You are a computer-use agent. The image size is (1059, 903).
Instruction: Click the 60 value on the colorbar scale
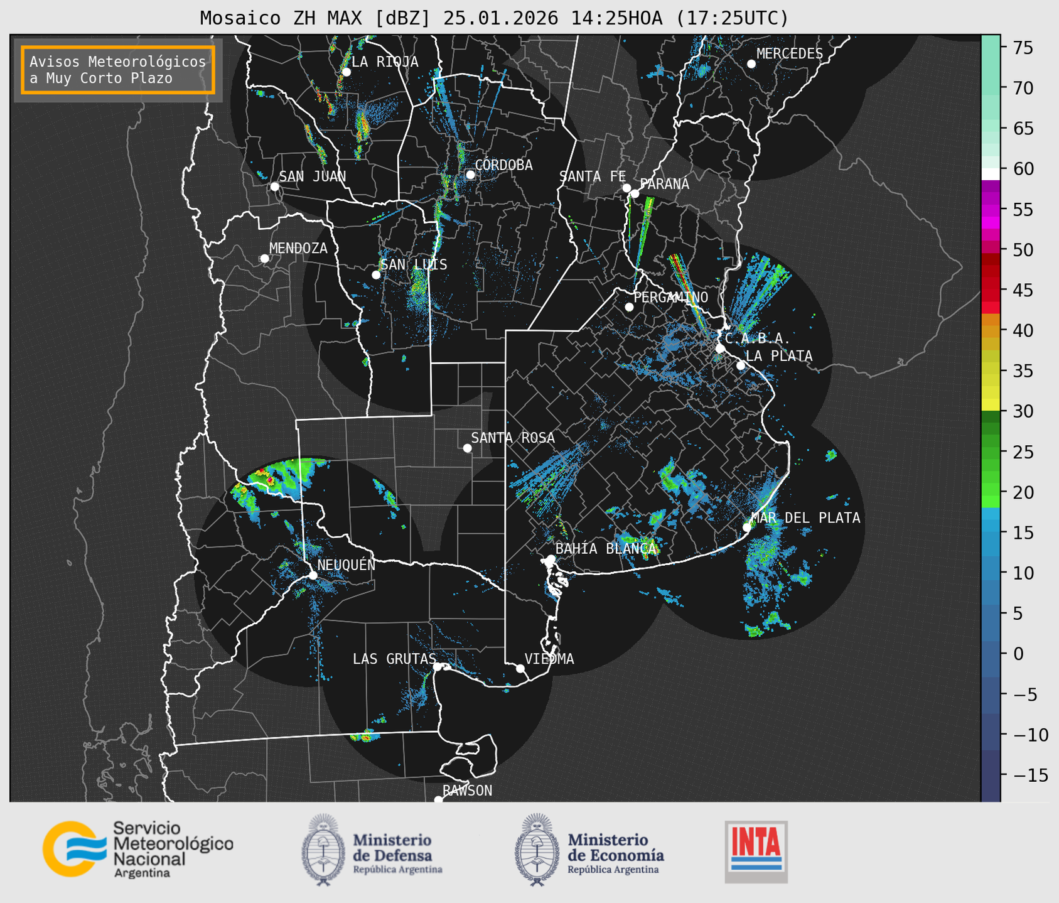(1023, 169)
